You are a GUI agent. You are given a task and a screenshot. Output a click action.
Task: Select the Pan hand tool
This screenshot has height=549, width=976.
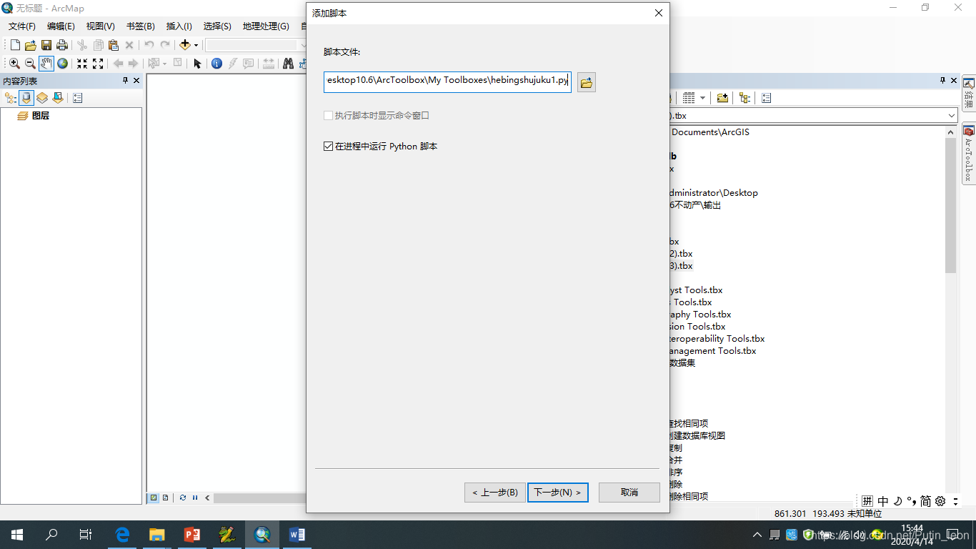(x=46, y=64)
